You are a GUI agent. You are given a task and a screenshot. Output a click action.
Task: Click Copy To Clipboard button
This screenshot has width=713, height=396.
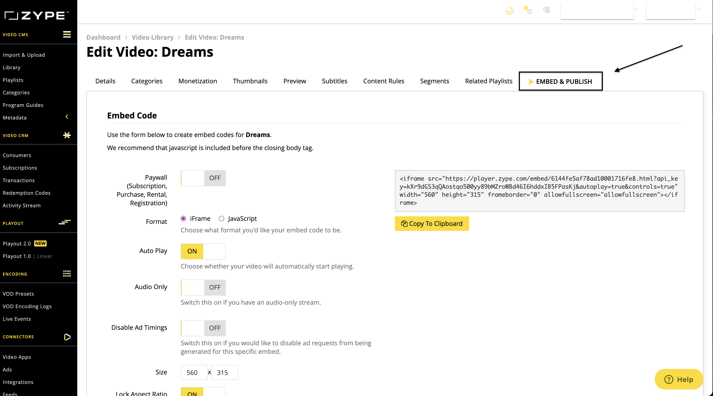432,224
